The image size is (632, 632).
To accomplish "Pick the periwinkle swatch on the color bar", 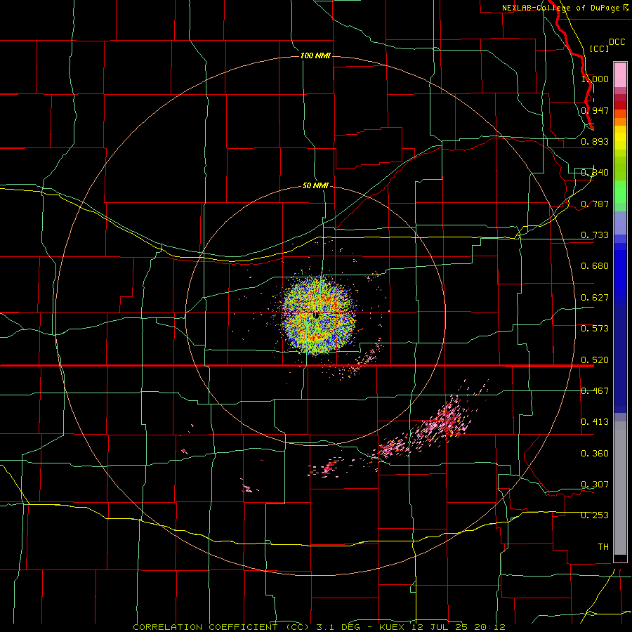I will pos(620,223).
